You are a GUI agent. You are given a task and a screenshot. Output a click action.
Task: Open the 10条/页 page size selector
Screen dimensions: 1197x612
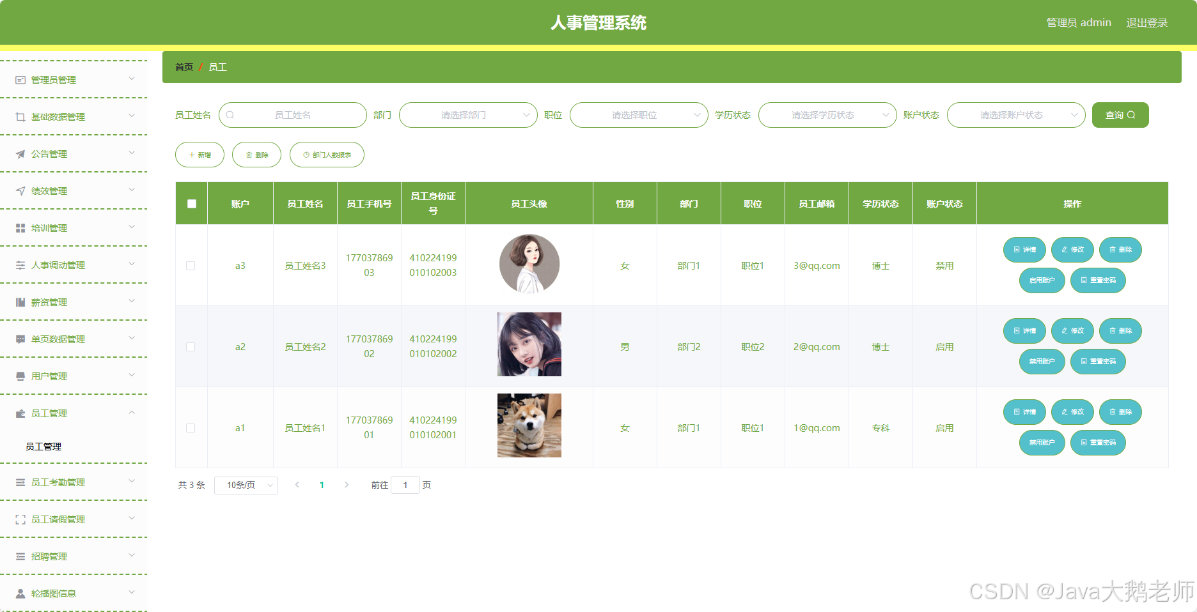pyautogui.click(x=246, y=486)
